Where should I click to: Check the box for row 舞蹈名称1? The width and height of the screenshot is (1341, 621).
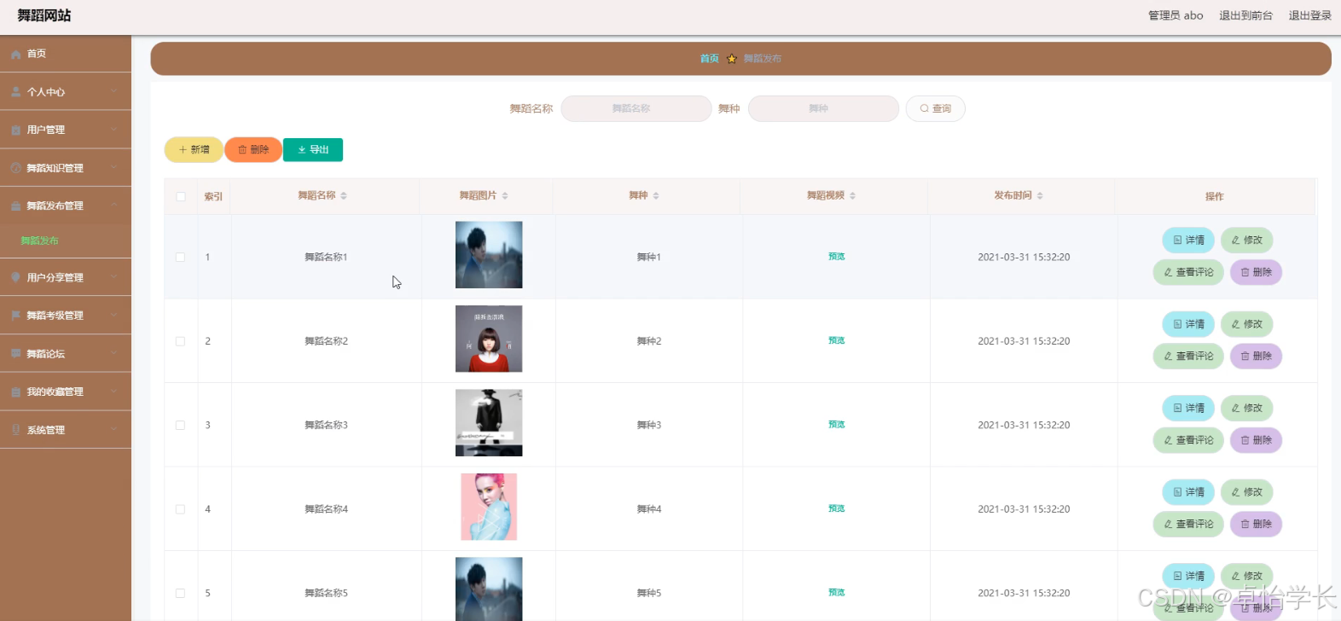tap(180, 257)
